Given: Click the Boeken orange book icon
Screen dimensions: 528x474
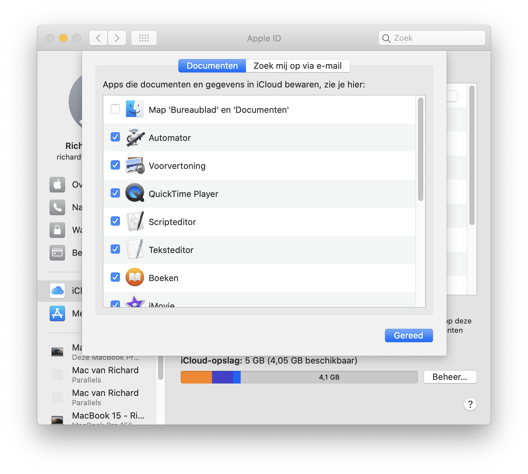Looking at the screenshot, I should tap(135, 277).
